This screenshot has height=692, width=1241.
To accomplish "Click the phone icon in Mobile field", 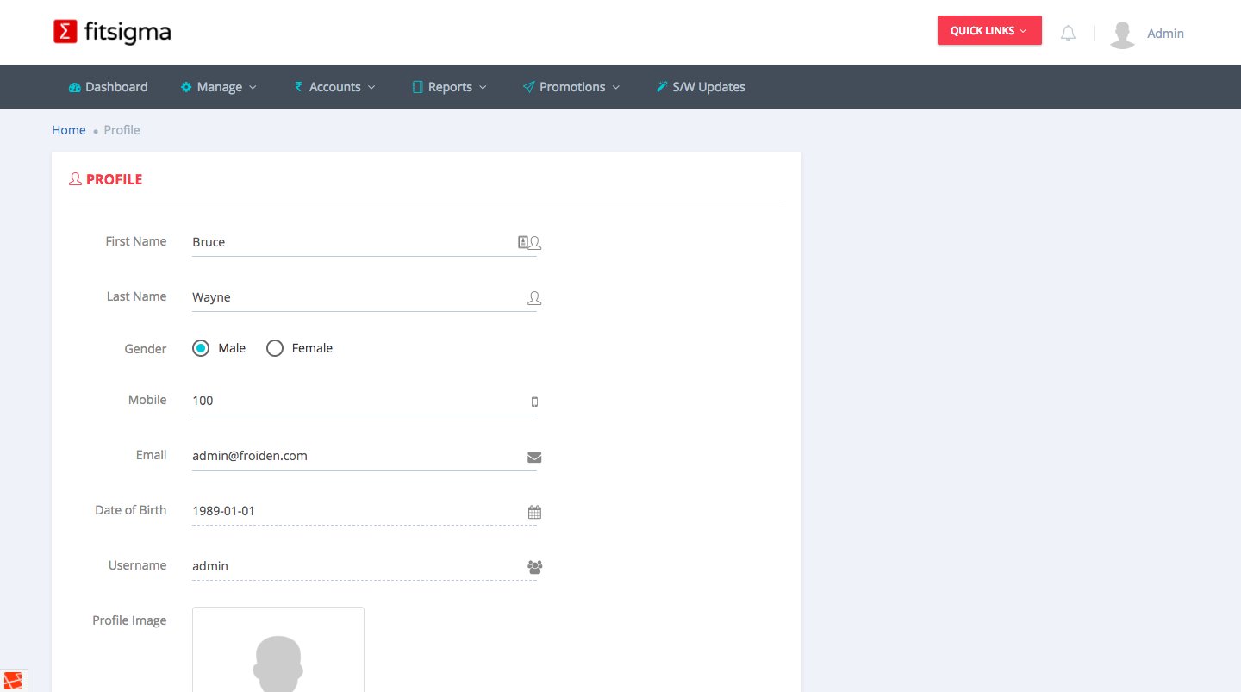I will (534, 402).
